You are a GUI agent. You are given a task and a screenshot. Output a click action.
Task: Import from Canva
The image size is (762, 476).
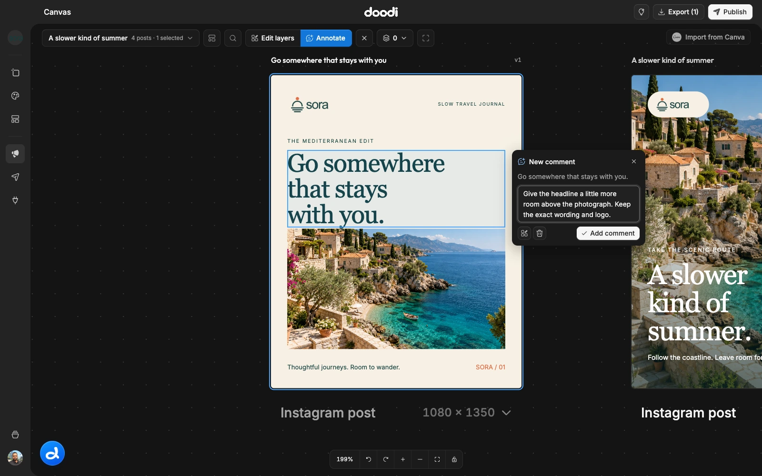708,37
